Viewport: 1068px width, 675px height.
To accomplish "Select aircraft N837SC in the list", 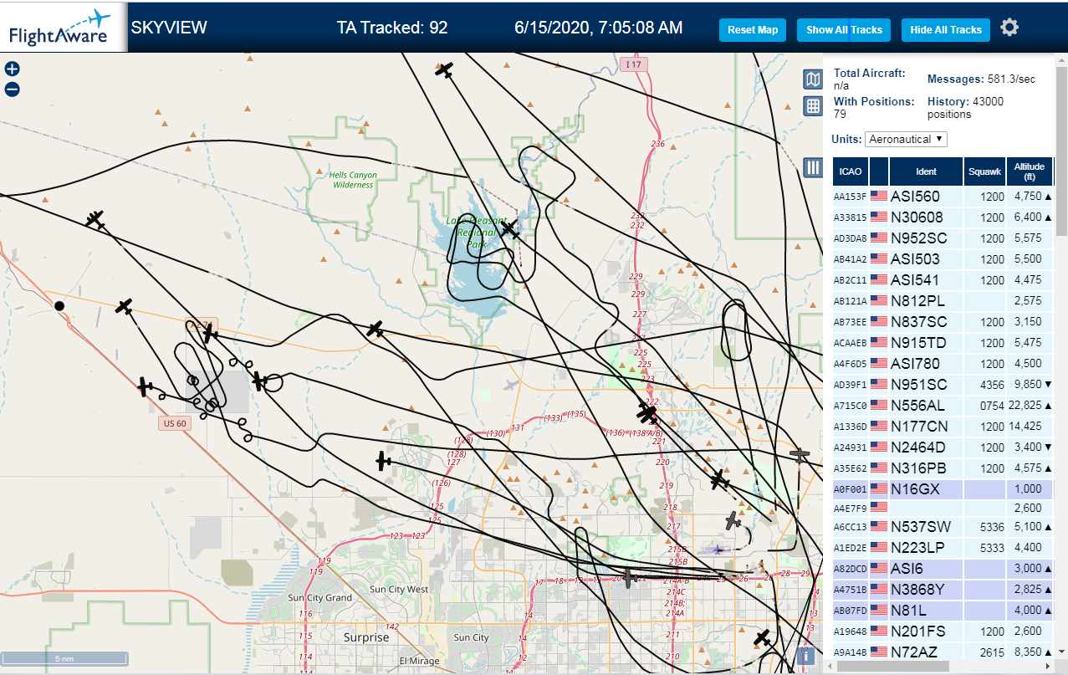I will (x=943, y=322).
